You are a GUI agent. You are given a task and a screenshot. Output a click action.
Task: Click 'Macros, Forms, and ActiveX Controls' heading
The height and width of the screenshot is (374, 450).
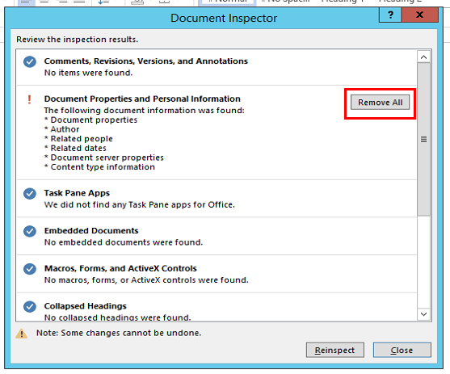[120, 268]
